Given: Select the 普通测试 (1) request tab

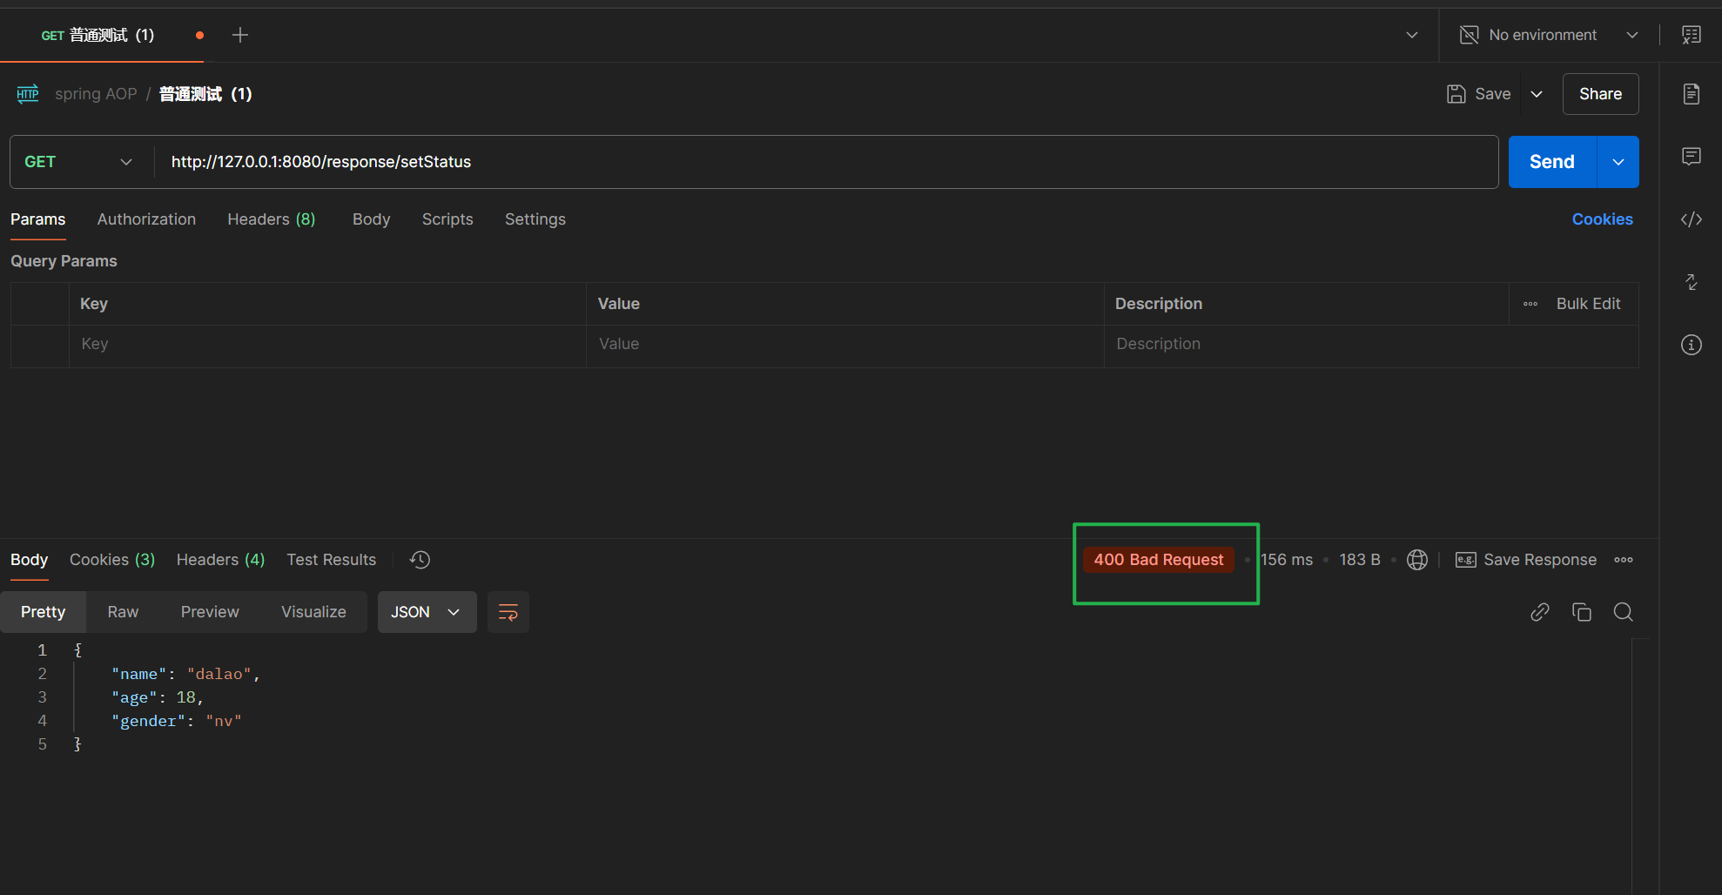Looking at the screenshot, I should coord(102,35).
